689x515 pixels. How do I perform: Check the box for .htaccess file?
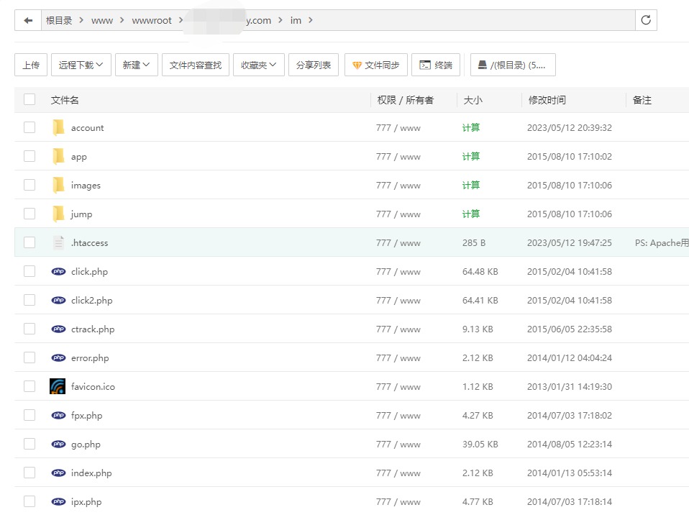coord(29,242)
